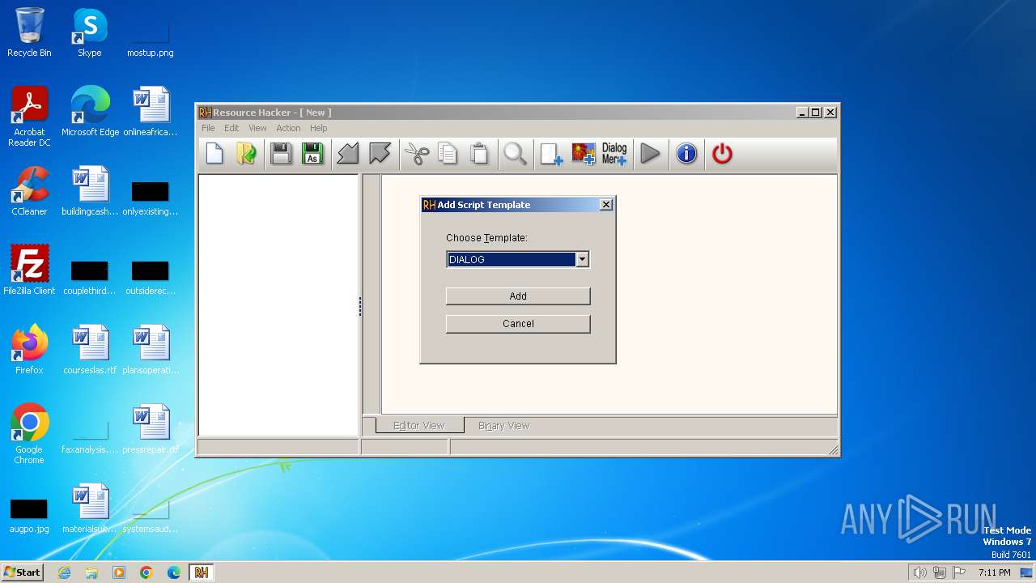Open the Edge taskbar icon

click(174, 572)
